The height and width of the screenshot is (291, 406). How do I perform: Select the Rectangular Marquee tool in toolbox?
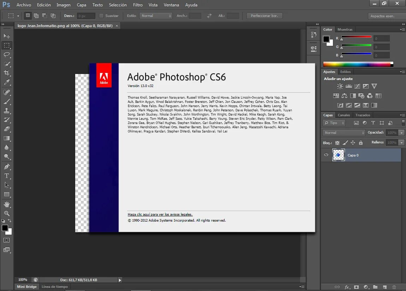point(7,45)
